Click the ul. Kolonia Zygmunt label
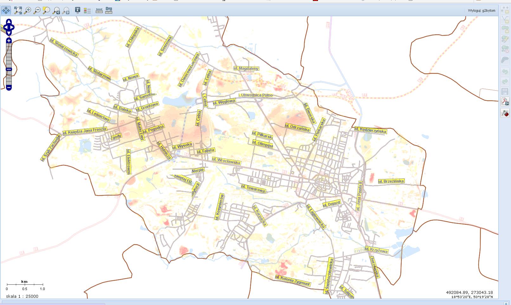Viewport: 511px width, 305px height. 293,281
